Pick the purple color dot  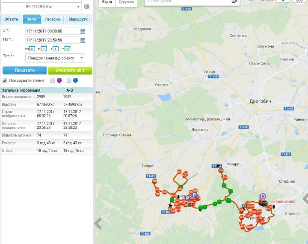tap(59, 80)
